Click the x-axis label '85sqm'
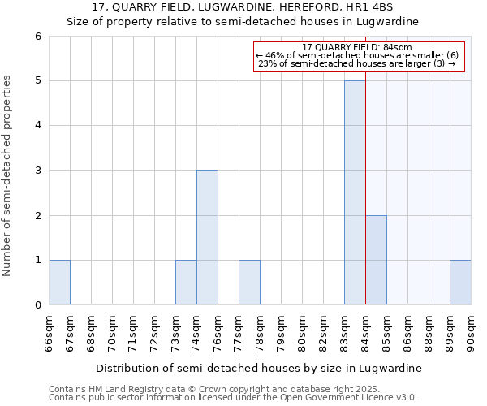The width and height of the screenshot is (487, 406). click(386, 334)
